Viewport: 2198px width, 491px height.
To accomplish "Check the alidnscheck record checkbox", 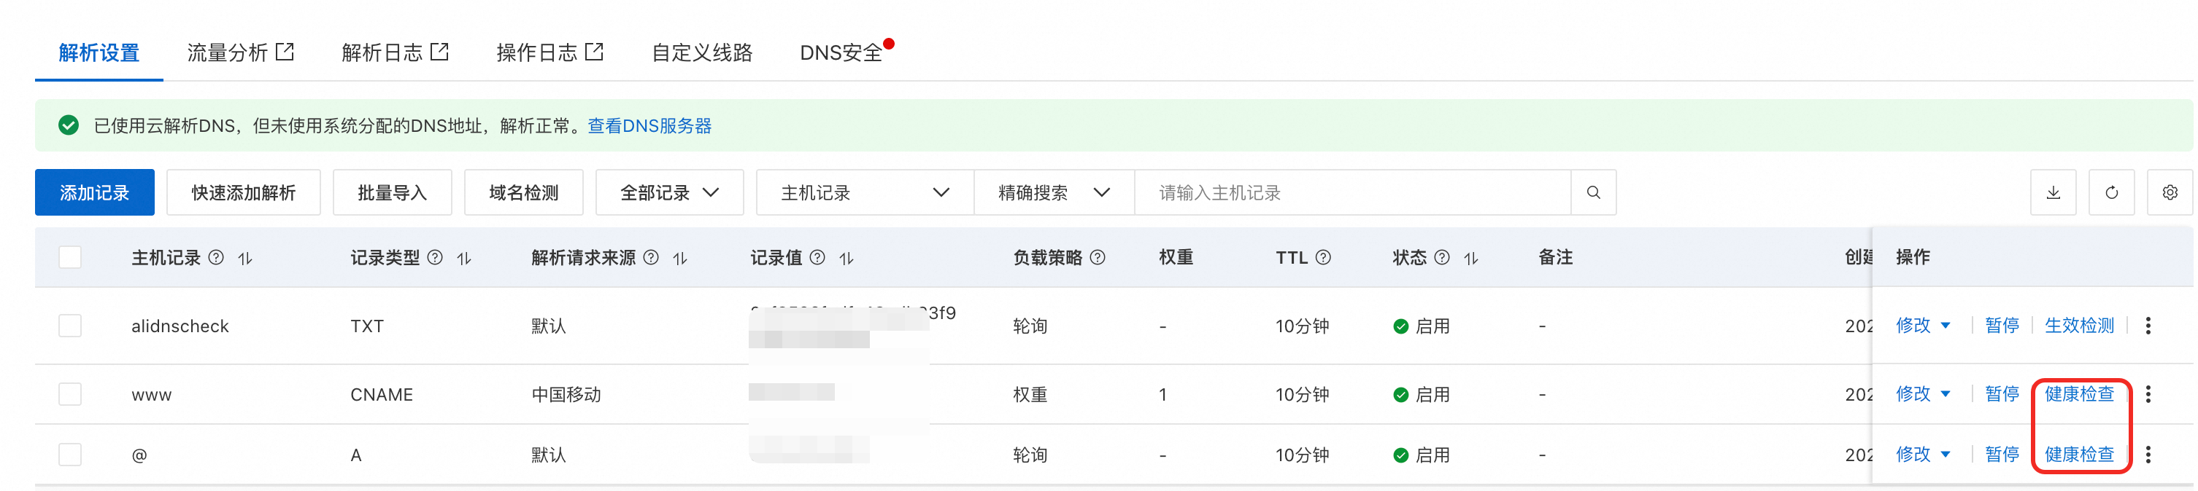I will [70, 326].
